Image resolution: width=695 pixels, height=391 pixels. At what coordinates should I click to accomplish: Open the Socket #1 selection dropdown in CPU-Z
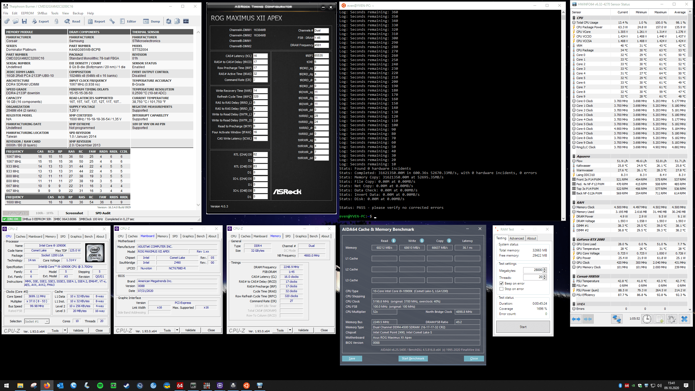[37, 321]
